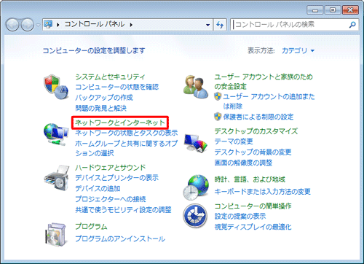
Task: Click the デスクトップのカスタマイズ monitor icon
Action: pos(196,143)
